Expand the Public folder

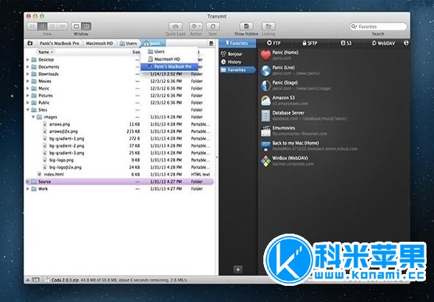tap(28, 103)
